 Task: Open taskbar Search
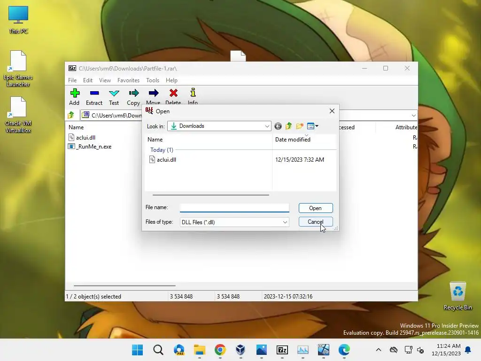tap(158, 350)
